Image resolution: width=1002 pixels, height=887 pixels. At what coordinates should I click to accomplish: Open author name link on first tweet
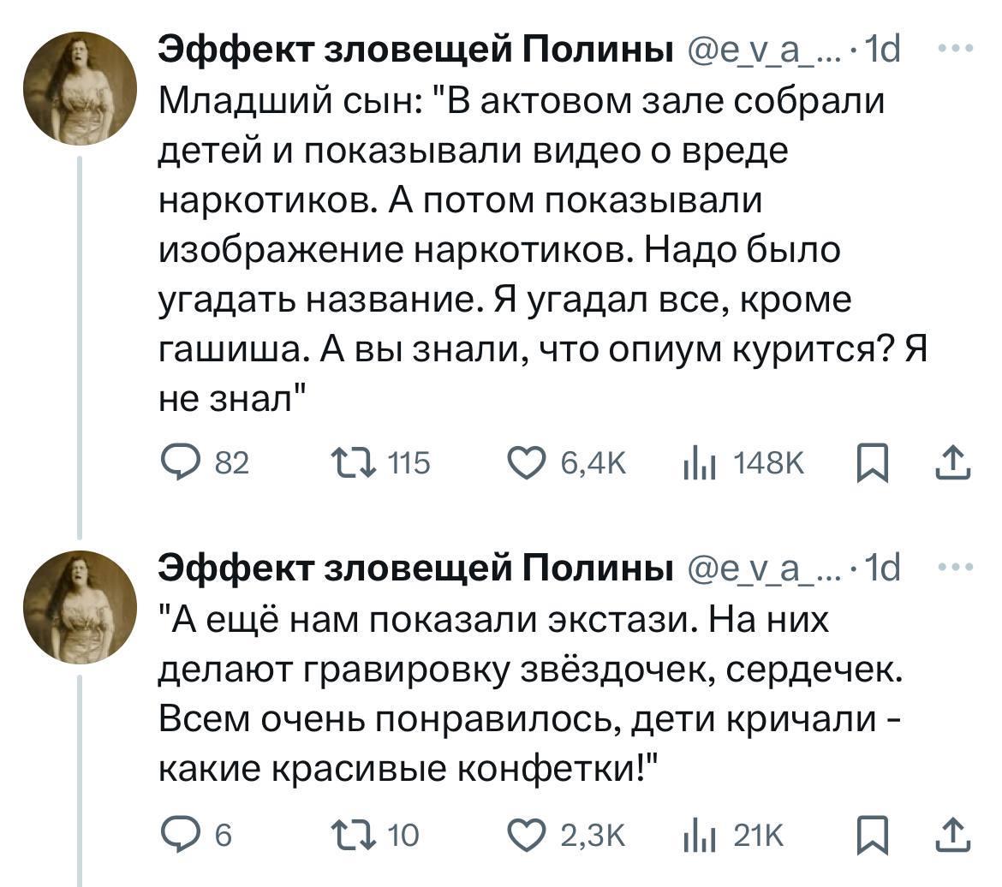[x=415, y=52]
